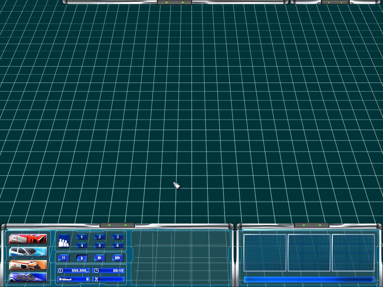This screenshot has height=287, width=383.
Task: Open the ambulance rescue vehicles menu
Action: pyautogui.click(x=28, y=265)
